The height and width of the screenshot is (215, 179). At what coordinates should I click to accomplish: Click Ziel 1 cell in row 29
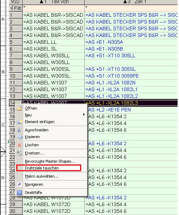(x=131, y=204)
